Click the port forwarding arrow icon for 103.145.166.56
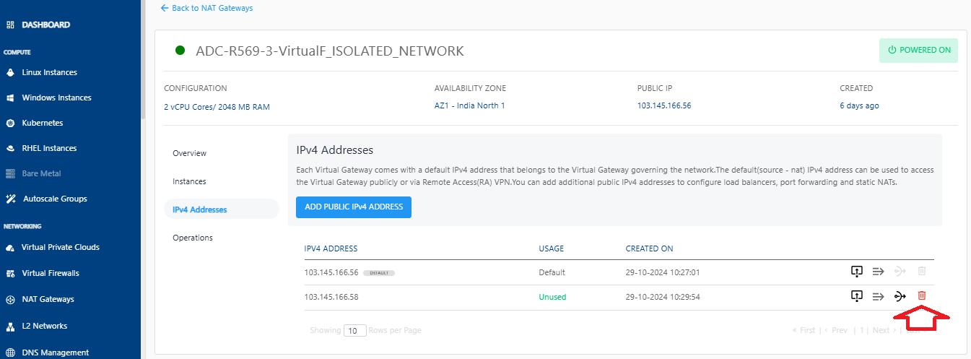 pos(878,272)
